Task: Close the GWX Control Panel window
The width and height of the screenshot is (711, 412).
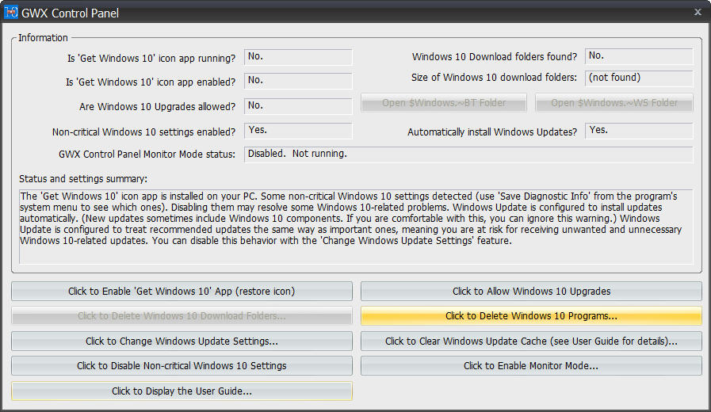Action: click(x=698, y=12)
